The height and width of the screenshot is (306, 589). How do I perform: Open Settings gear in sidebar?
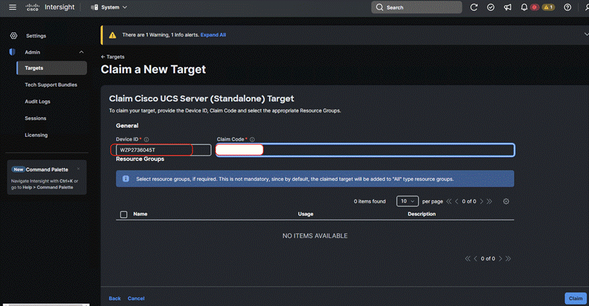(x=13, y=36)
